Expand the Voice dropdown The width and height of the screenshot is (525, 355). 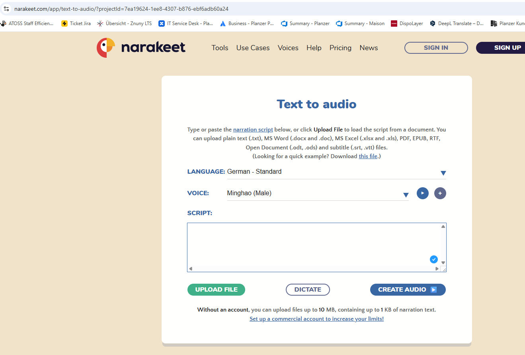[406, 195]
